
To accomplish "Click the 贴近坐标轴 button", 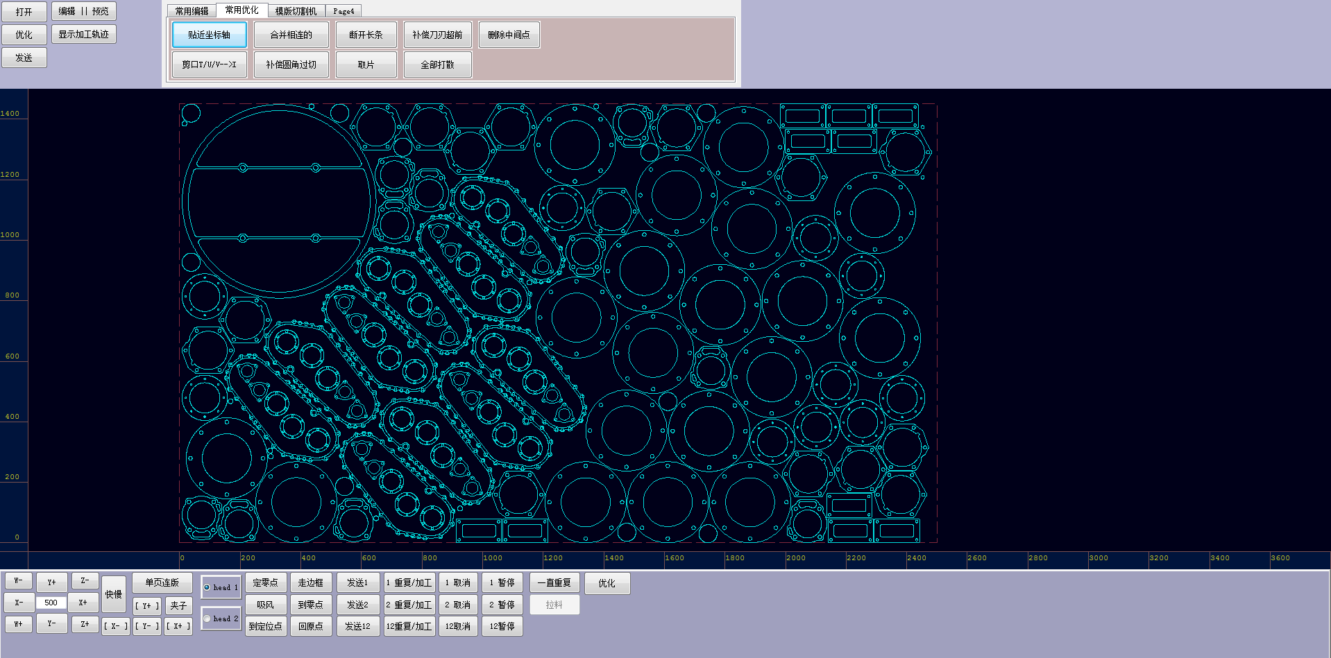I will (x=209, y=35).
